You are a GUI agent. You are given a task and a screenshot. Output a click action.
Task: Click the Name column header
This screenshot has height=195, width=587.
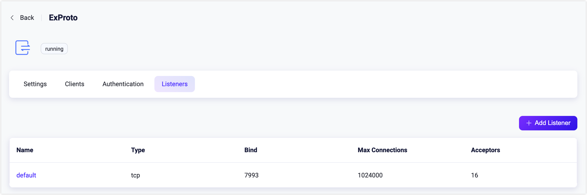click(x=25, y=150)
